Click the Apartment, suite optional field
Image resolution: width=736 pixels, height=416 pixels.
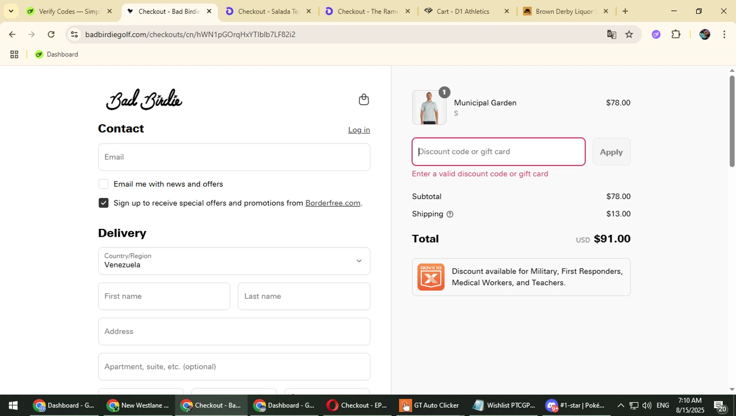click(x=234, y=367)
